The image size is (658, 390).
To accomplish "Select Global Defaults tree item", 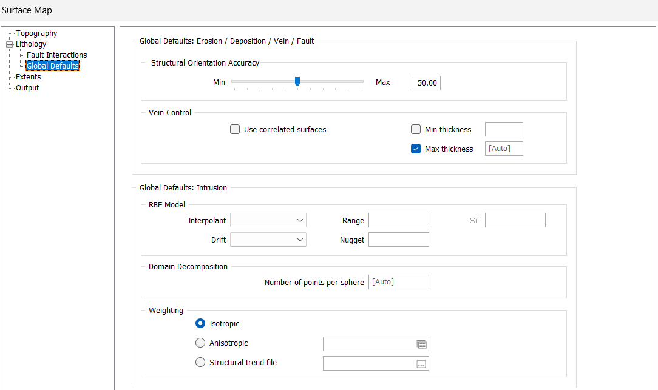I will pos(53,66).
